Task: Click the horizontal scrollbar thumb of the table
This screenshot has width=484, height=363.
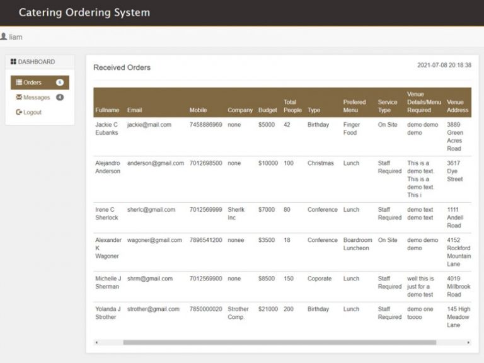Action: (279, 343)
